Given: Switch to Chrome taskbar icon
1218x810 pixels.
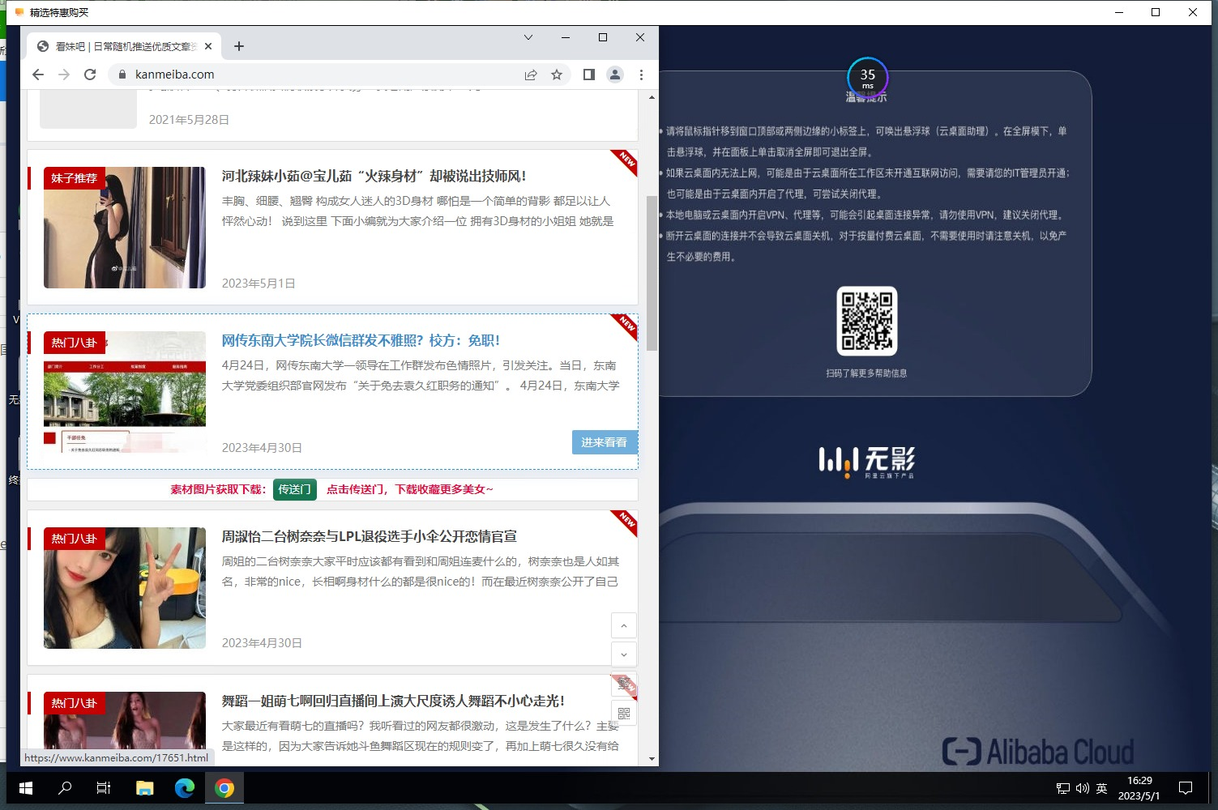Looking at the screenshot, I should click(224, 788).
